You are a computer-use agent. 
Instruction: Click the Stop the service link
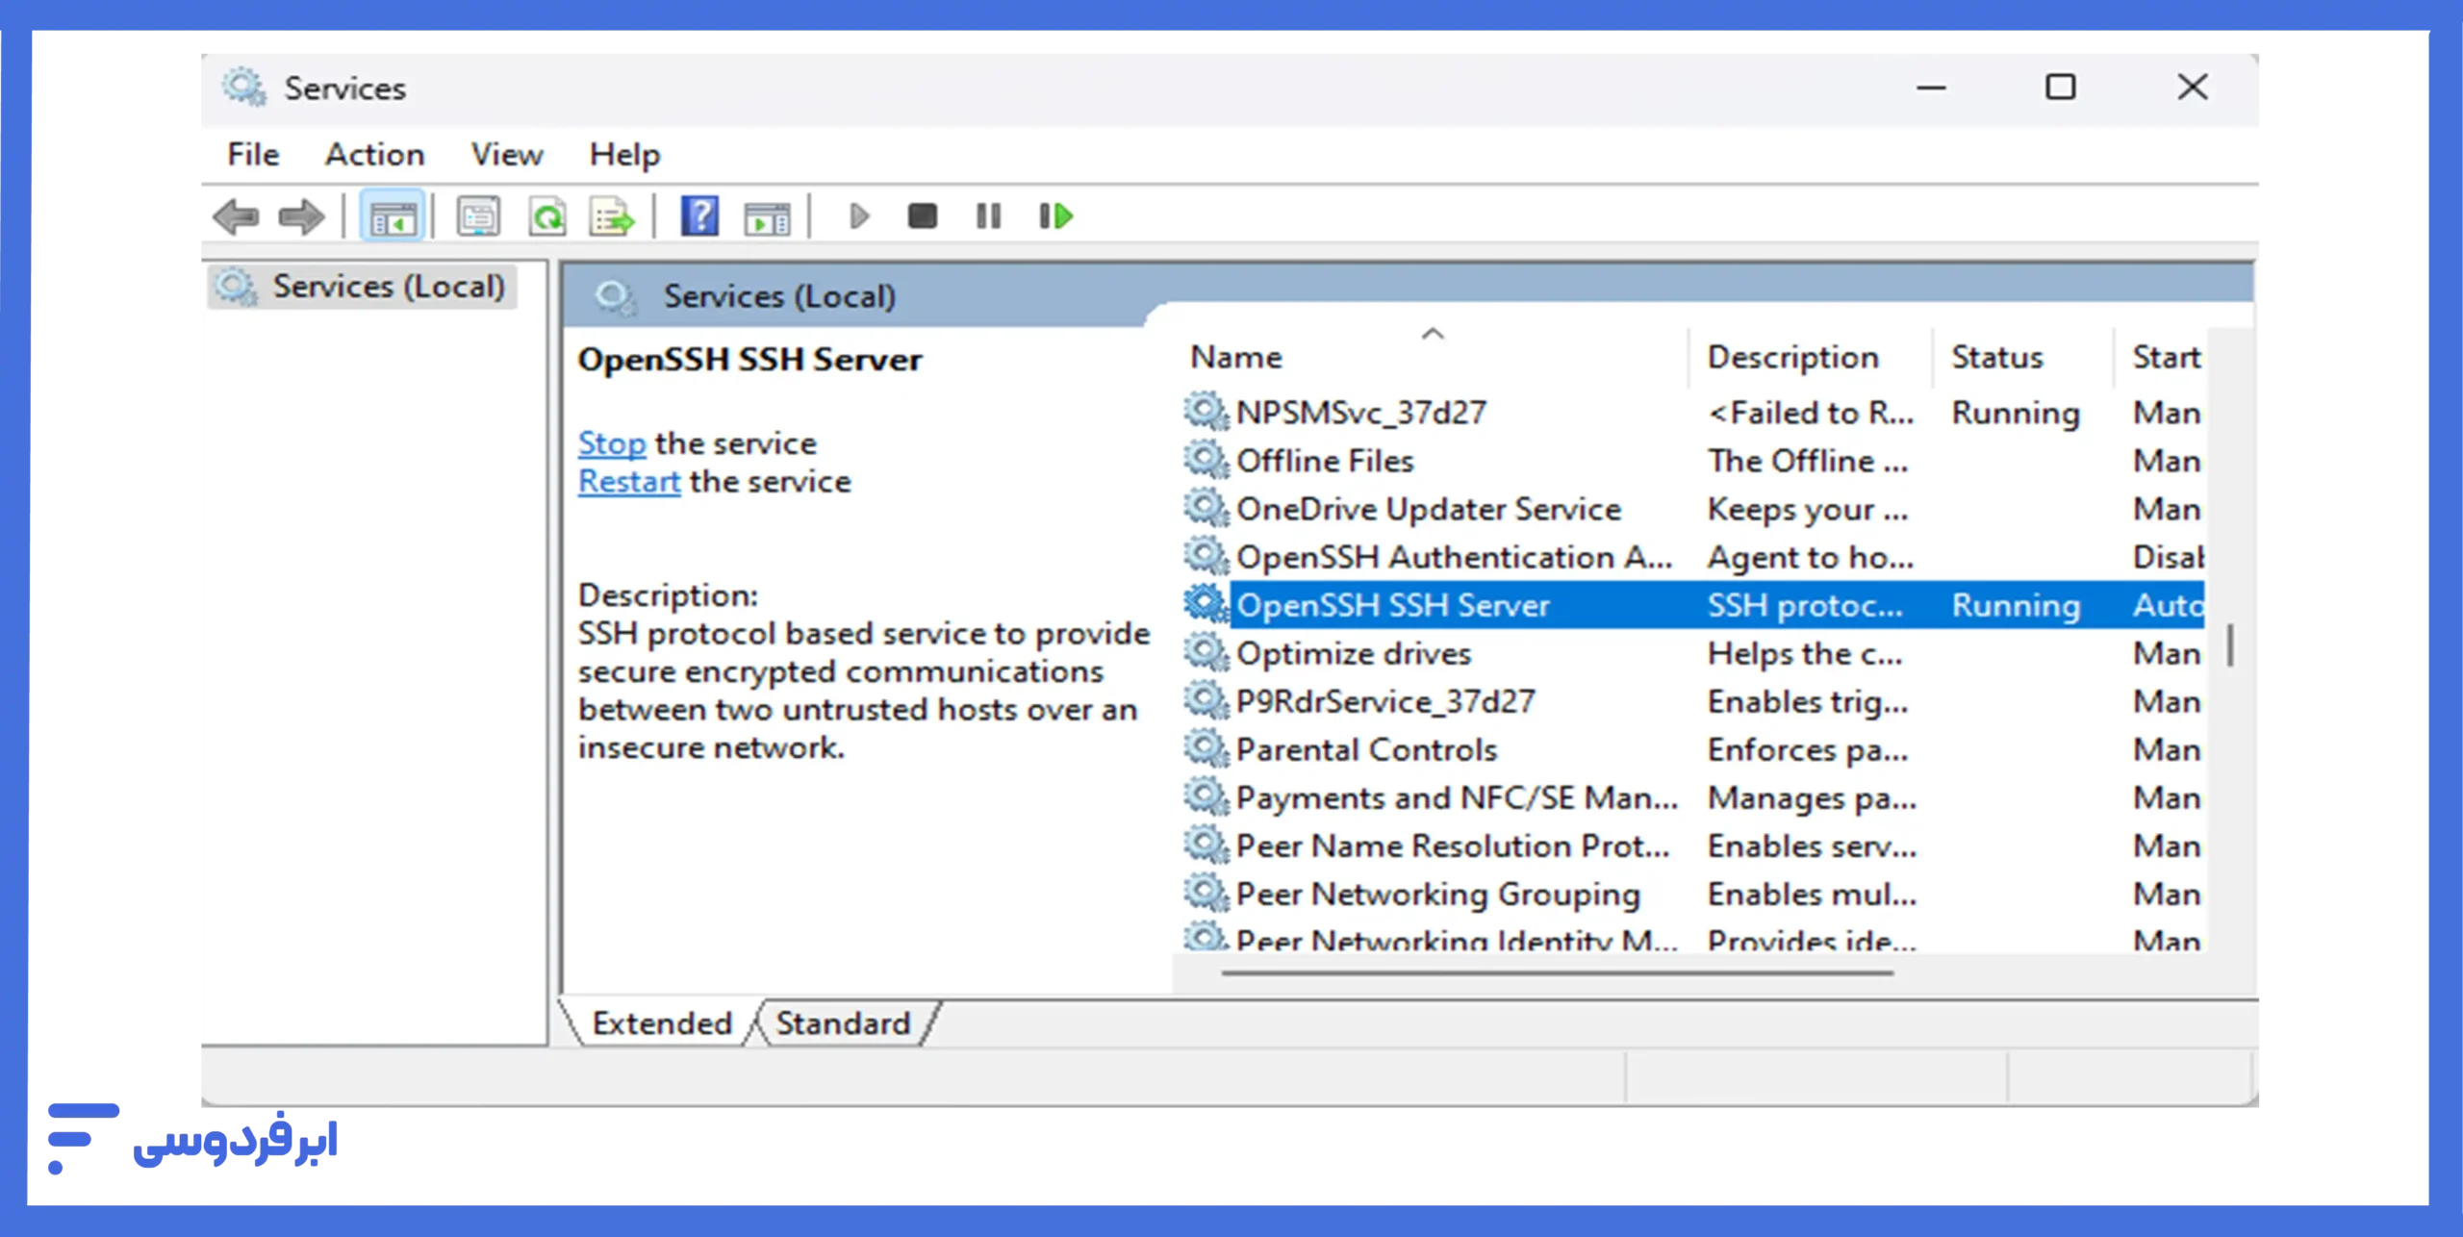tap(612, 442)
